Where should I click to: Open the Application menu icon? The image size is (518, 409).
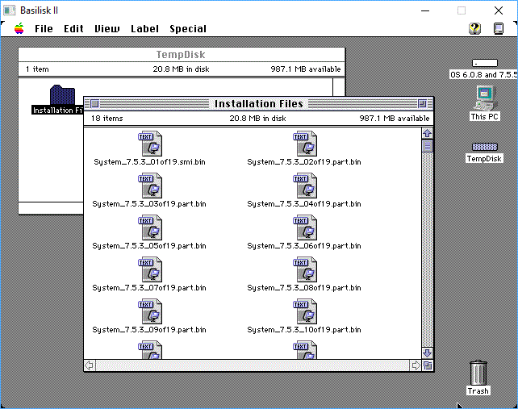(x=499, y=28)
